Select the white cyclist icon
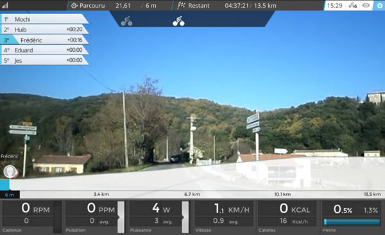The width and height of the screenshot is (385, 235). [x=178, y=21]
